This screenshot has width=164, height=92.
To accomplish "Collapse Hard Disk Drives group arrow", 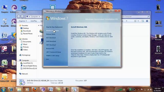I will [x=39, y=25].
